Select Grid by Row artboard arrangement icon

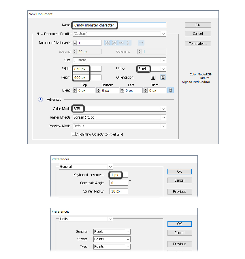click(108, 43)
